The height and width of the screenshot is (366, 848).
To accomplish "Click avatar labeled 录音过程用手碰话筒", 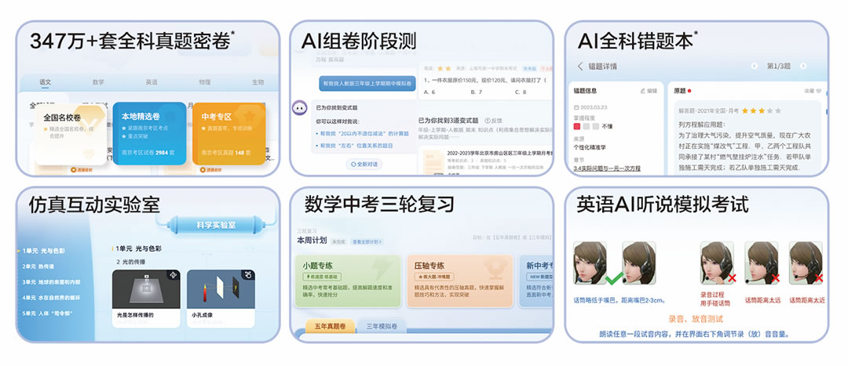I will point(718,263).
